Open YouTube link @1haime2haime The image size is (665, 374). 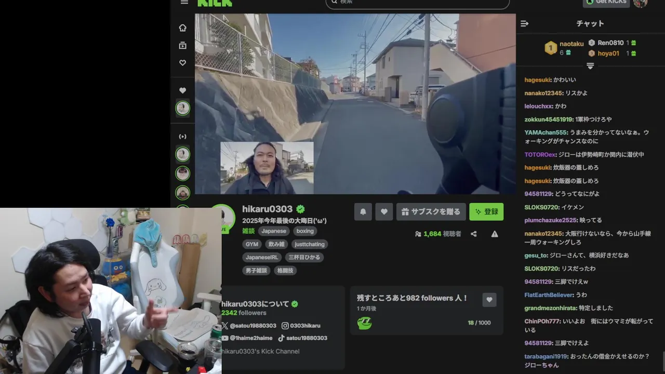pos(248,338)
